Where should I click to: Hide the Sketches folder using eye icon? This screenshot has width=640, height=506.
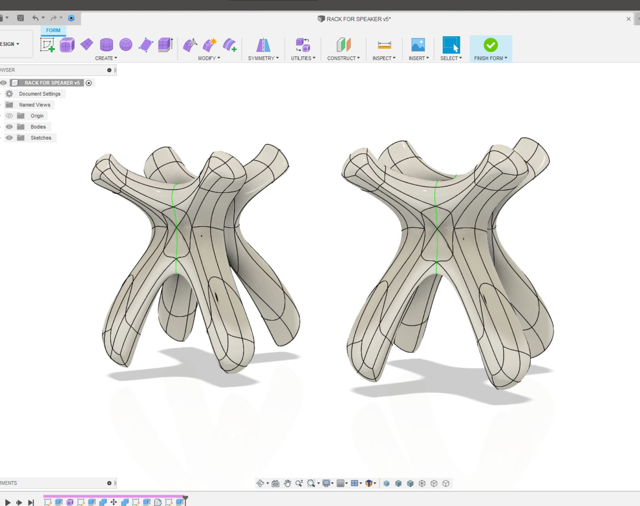(9, 138)
